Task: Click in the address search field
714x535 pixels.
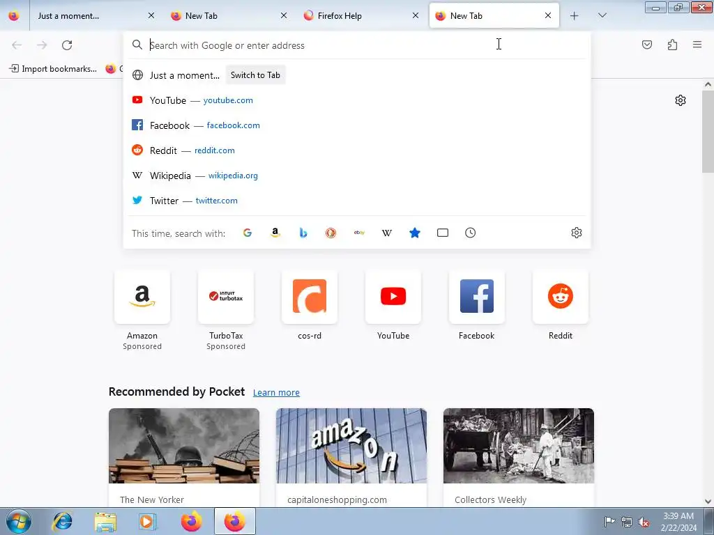Action: [x=357, y=45]
